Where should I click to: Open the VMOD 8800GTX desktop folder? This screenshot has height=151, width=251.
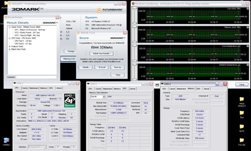pyautogui.click(x=242, y=102)
